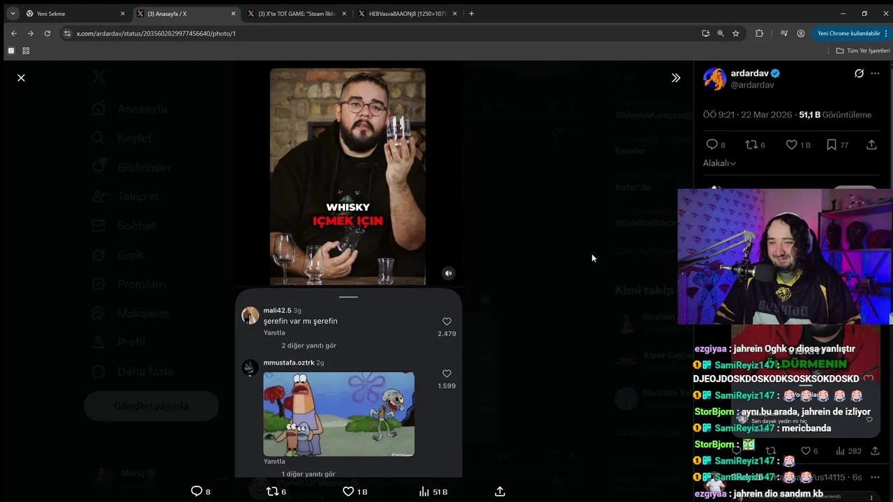The height and width of the screenshot is (502, 893).
Task: Open the reply icon in the bottom photo bar
Action: (197, 492)
